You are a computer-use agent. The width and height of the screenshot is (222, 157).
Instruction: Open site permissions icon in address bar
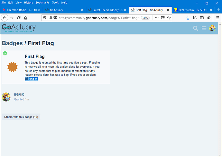[55, 18]
